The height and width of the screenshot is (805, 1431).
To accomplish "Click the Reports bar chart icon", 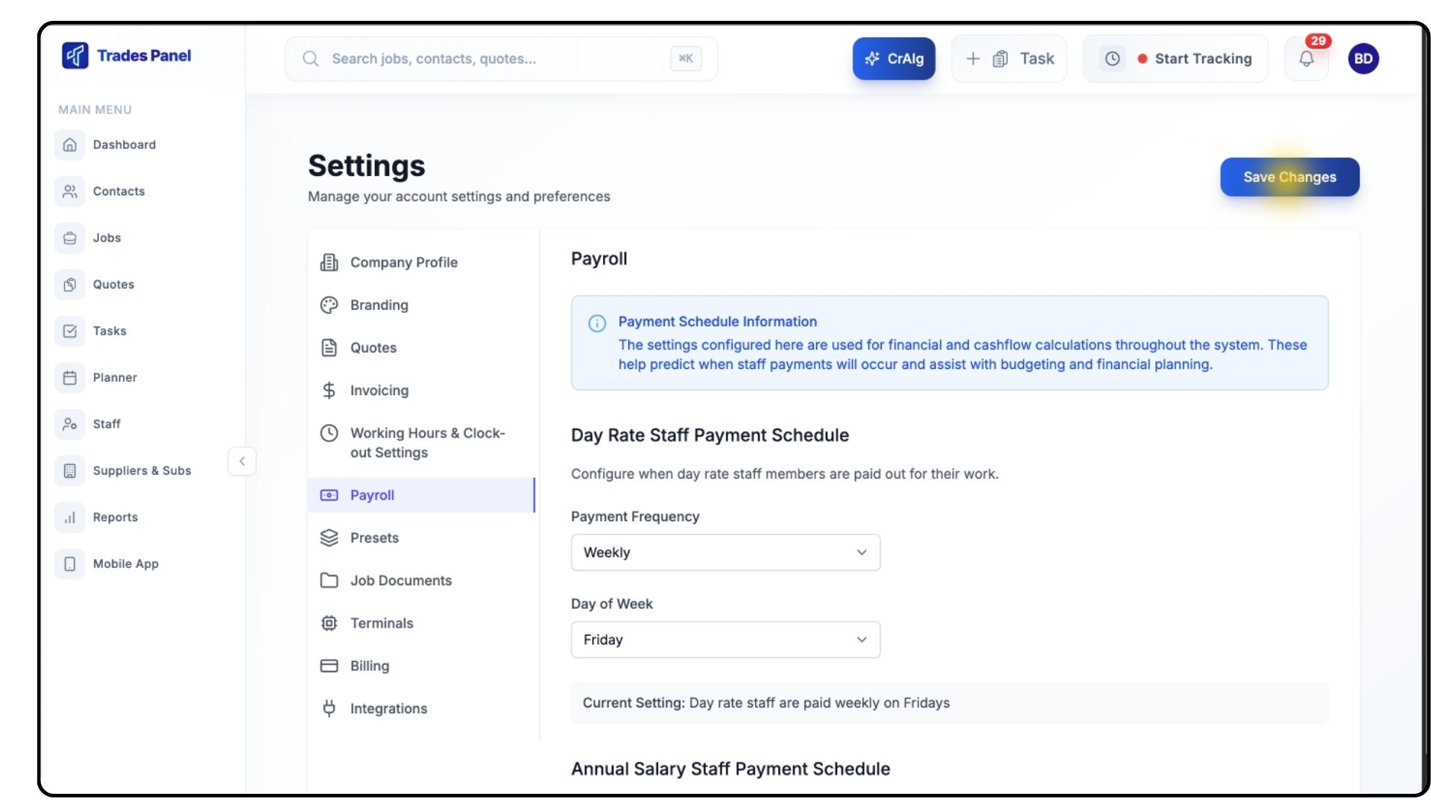I will (x=70, y=517).
